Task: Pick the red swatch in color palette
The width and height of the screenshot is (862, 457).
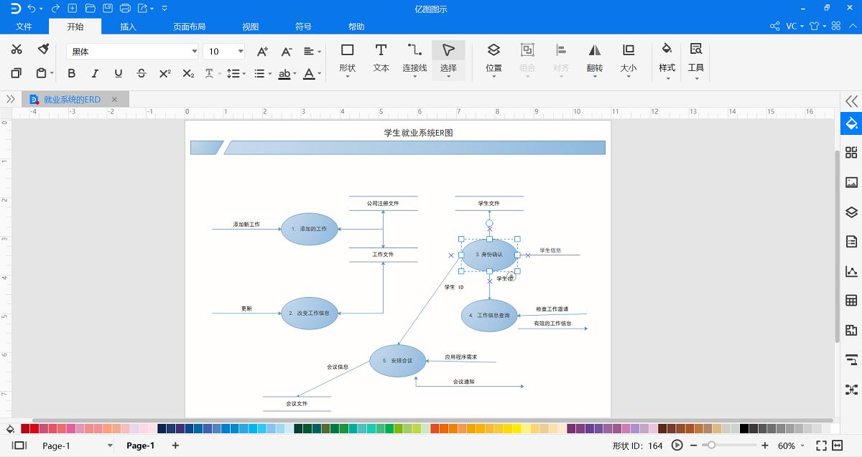Action: point(34,428)
